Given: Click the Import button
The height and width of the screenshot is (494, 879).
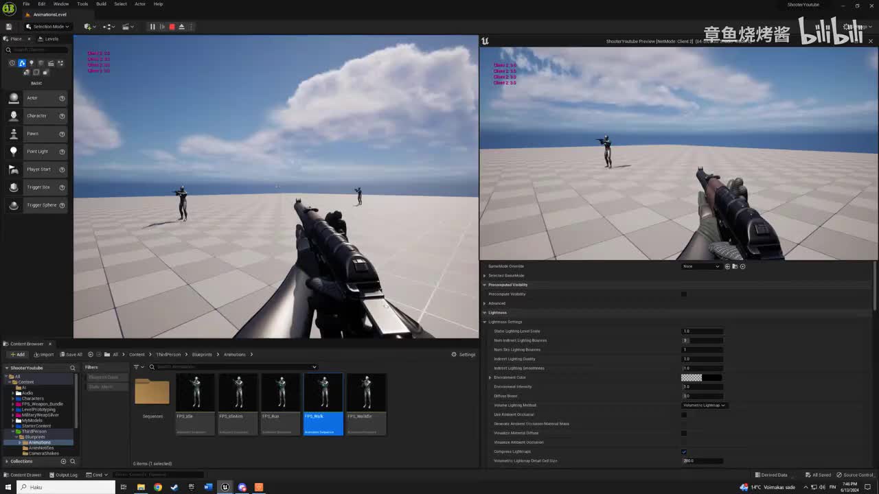Looking at the screenshot, I should (x=43, y=355).
